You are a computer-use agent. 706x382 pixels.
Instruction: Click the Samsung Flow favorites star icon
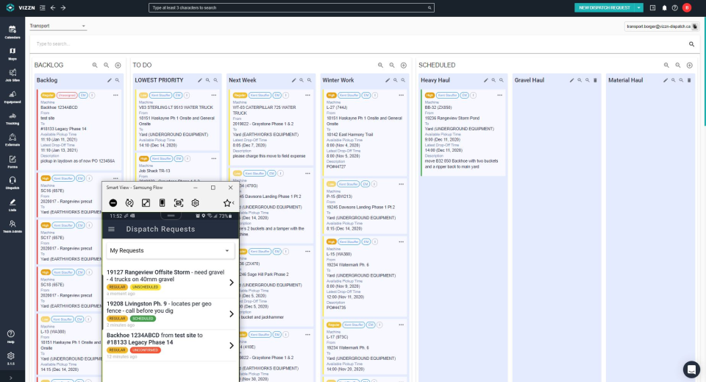227,203
